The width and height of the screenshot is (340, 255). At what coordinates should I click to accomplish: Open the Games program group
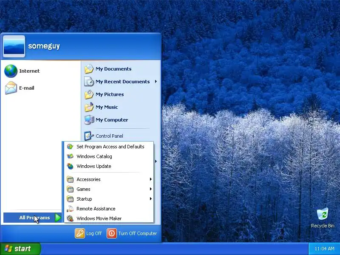pos(109,189)
